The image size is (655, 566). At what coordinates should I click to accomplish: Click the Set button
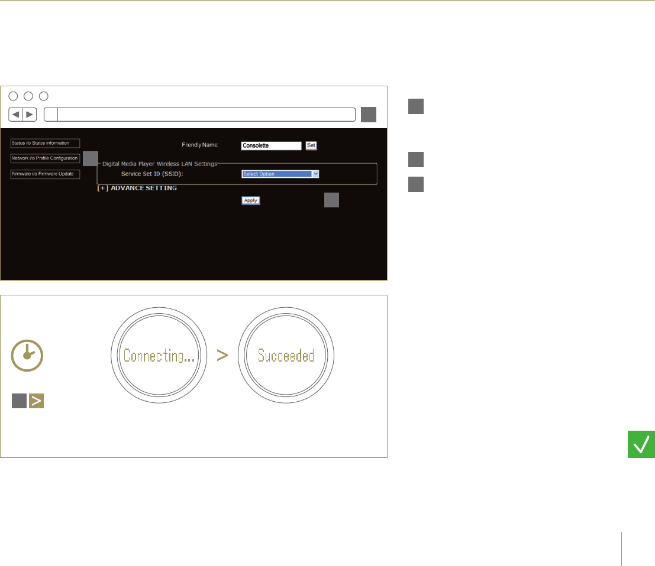coord(311,145)
